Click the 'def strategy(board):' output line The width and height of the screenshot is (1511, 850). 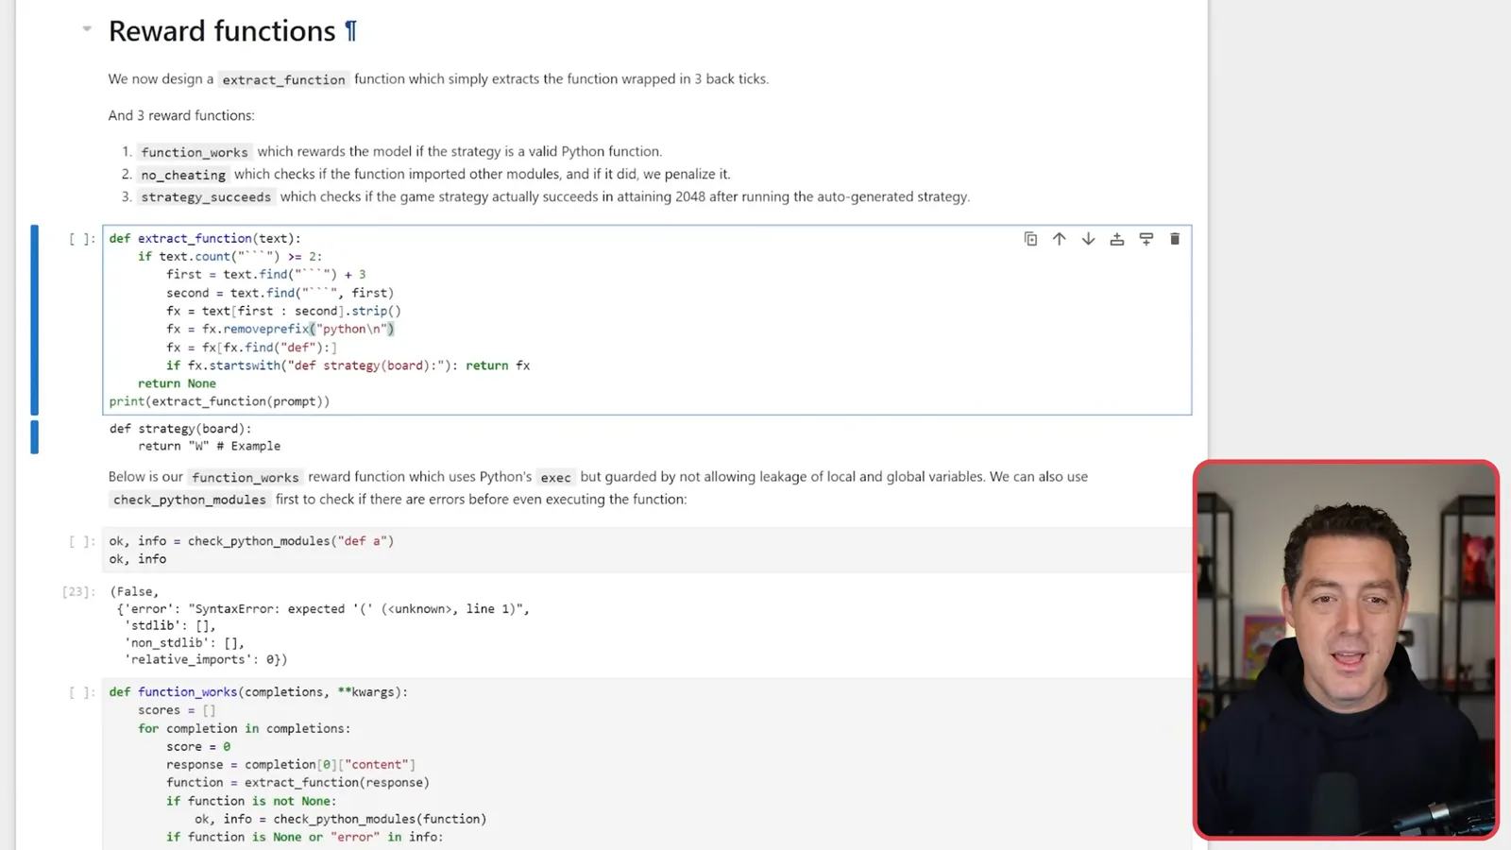click(x=180, y=429)
